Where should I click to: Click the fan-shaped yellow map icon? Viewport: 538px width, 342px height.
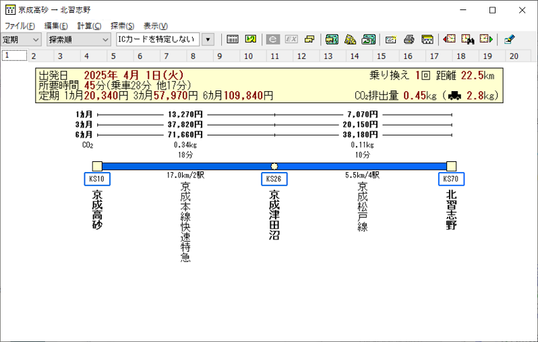350,40
